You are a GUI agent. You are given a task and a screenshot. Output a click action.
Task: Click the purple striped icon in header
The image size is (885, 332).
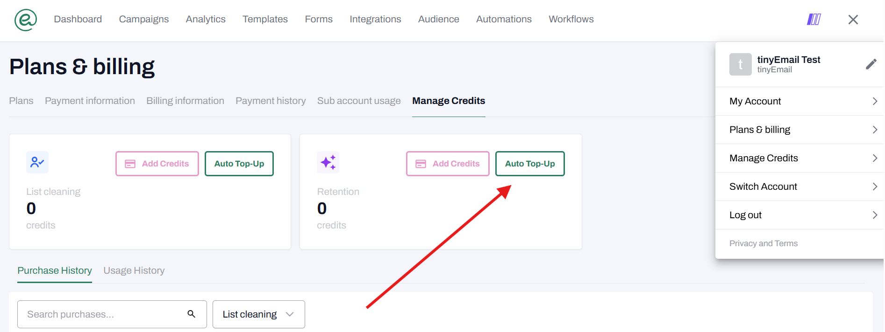[814, 20]
